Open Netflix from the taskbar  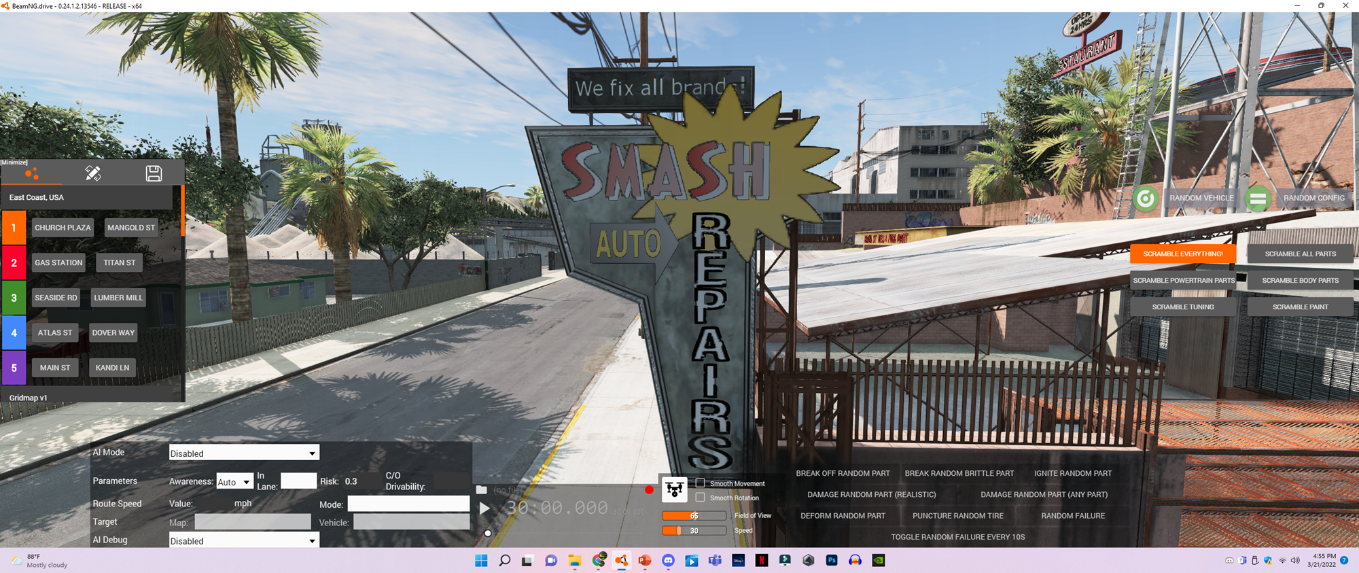point(762,561)
